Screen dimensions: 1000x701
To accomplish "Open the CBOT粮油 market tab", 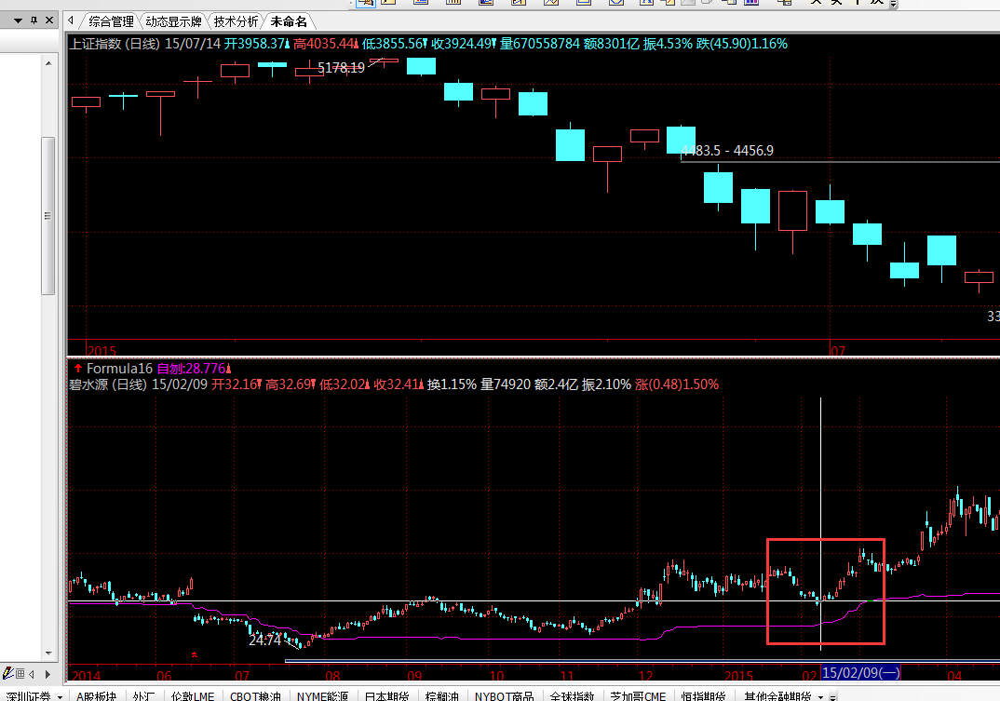I will tap(256, 696).
